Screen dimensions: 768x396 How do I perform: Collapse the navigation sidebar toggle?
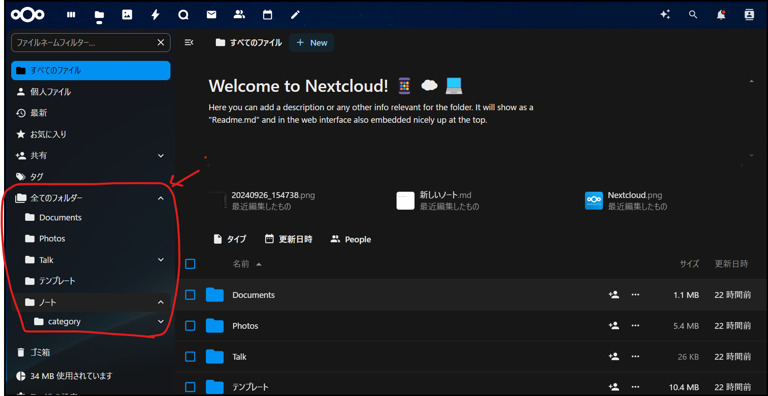pos(189,43)
